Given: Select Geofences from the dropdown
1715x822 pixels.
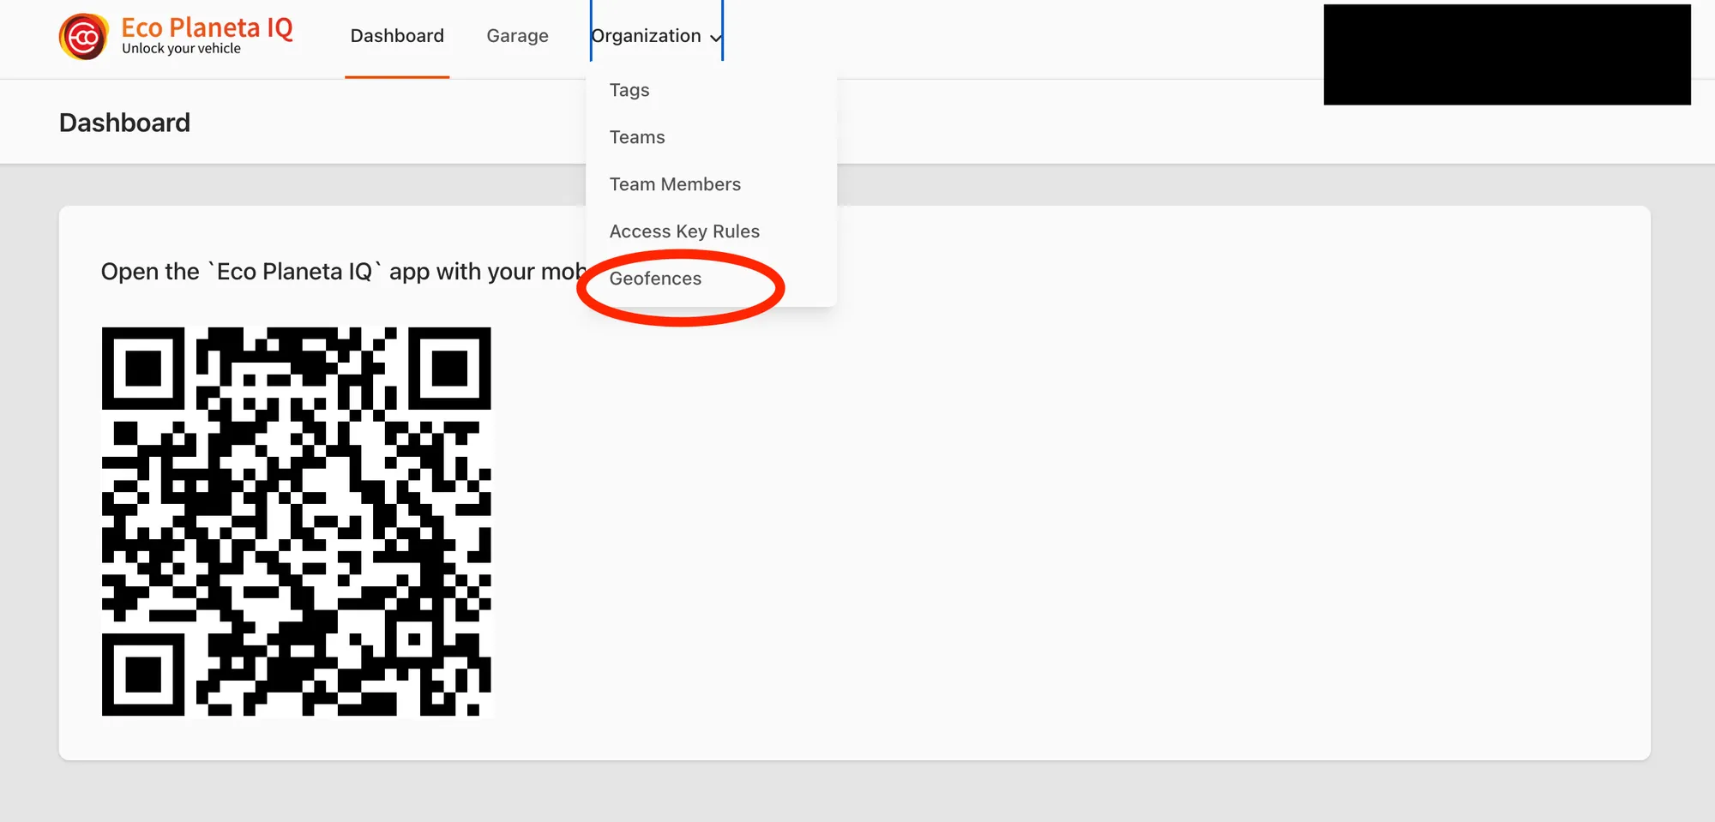Looking at the screenshot, I should [655, 279].
